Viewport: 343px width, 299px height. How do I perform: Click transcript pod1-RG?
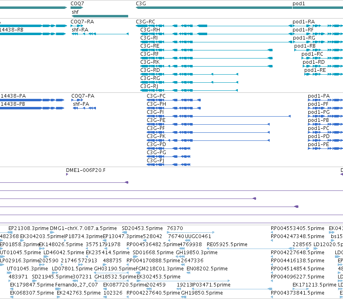pyautogui.click(x=318, y=42)
